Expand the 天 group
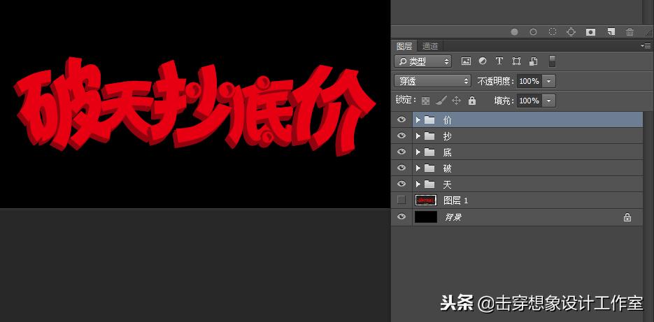 click(x=418, y=184)
